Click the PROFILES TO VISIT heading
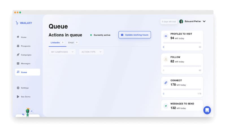Screen dimensions: 226x127 181,34
